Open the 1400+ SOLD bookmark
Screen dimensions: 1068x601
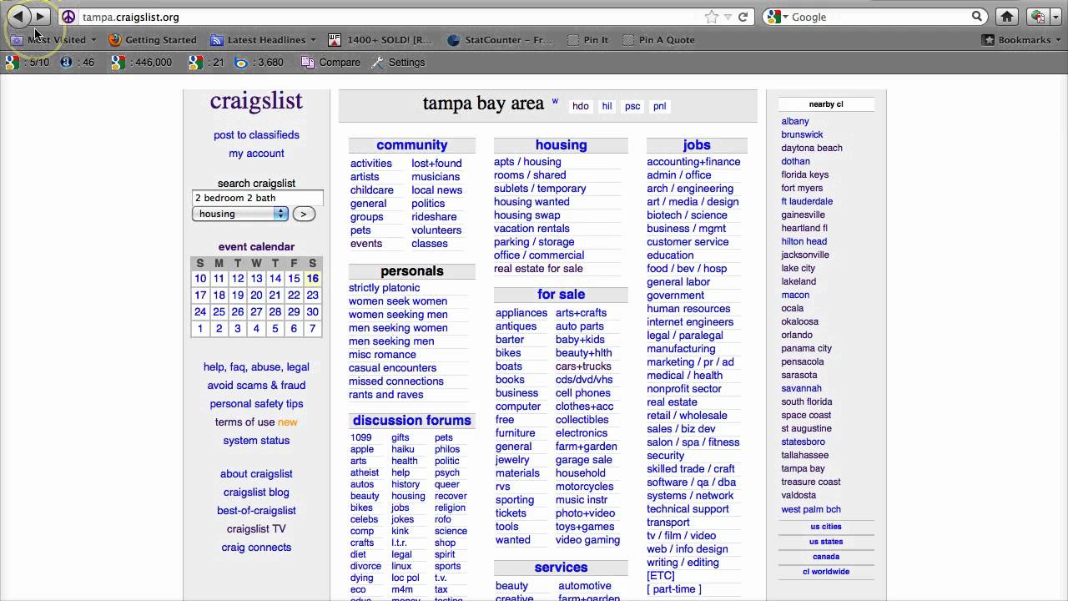tap(380, 39)
